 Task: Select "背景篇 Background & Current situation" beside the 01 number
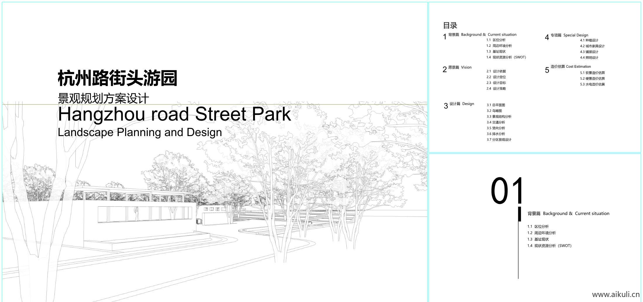pos(568,214)
